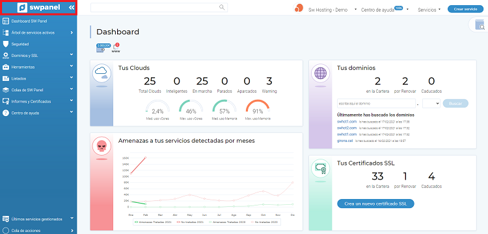Click the search magnifier icon
Image resolution: width=488 pixels, height=234 pixels.
tap(222, 7)
